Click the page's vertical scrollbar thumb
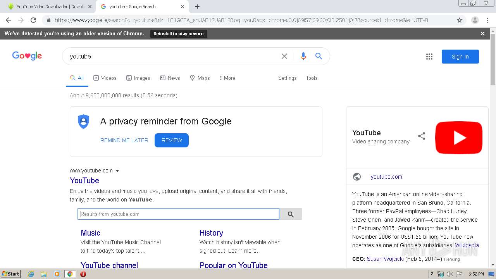The height and width of the screenshot is (279, 496). point(493,60)
